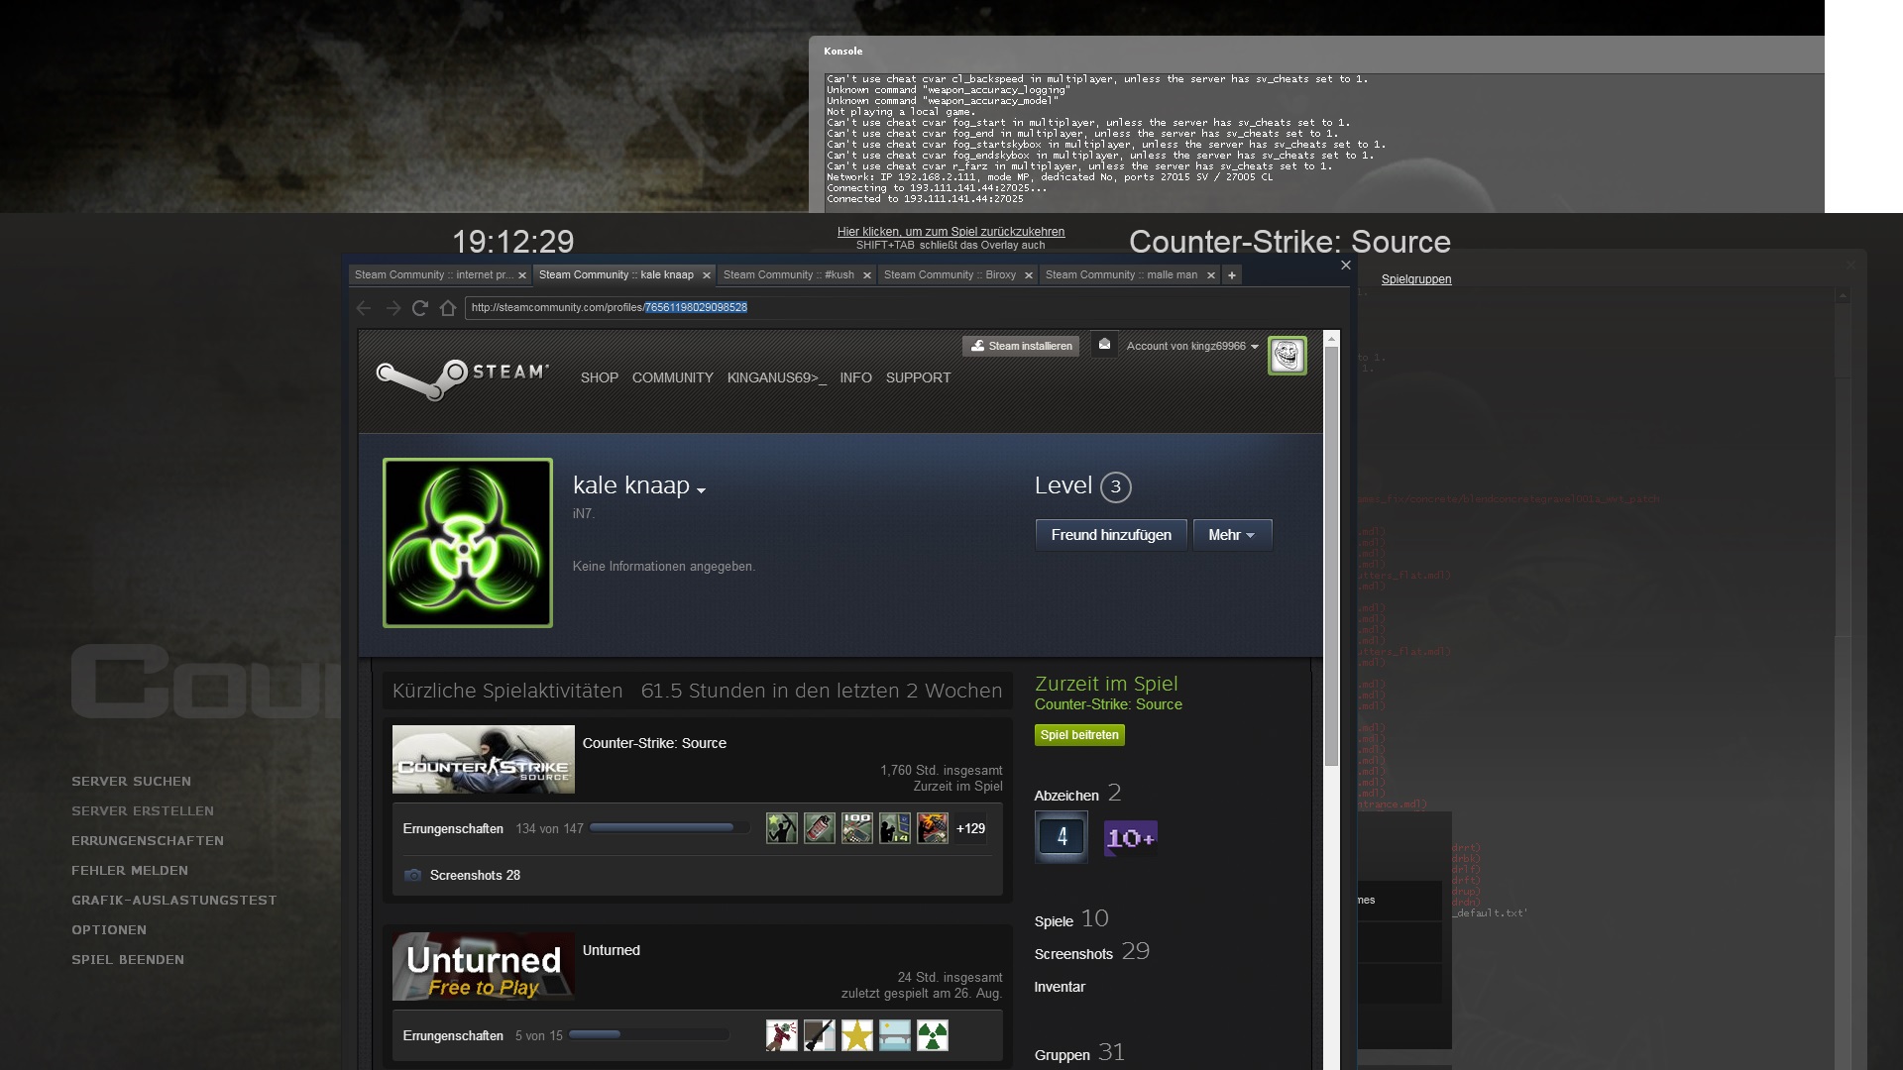Open the level 4 badge
The width and height of the screenshot is (1903, 1070).
pos(1062,837)
